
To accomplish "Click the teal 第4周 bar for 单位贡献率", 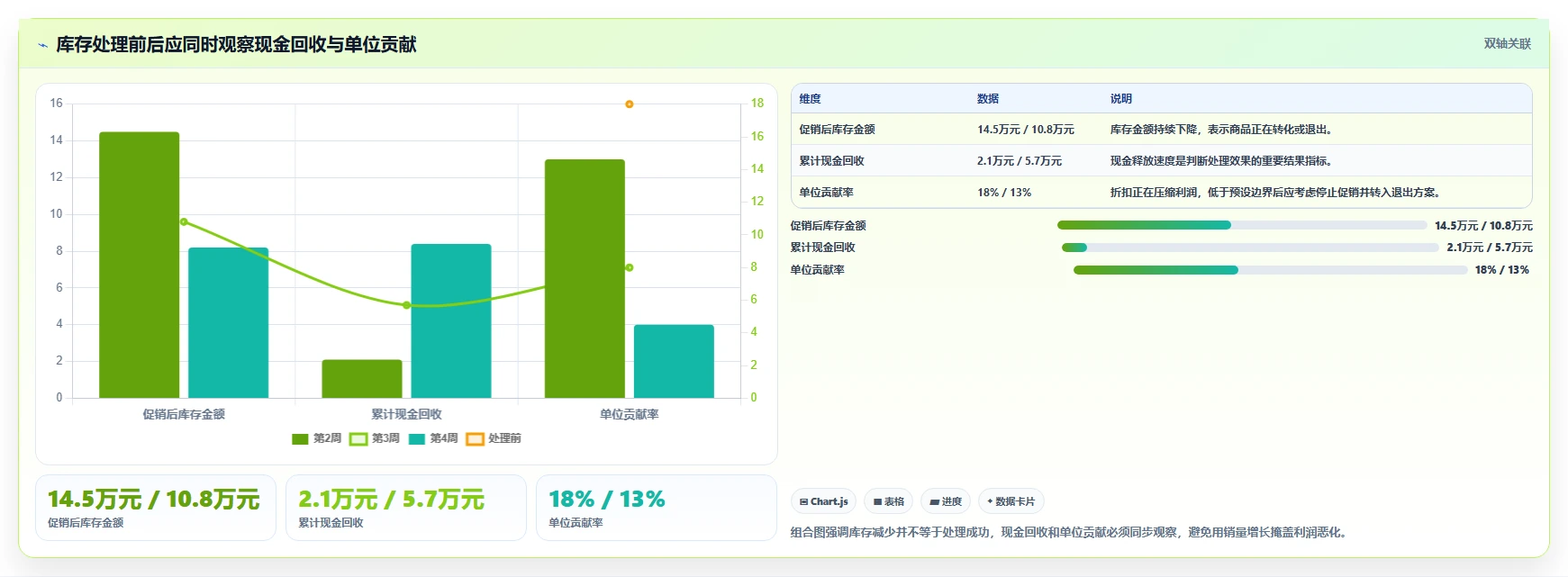I will point(674,361).
